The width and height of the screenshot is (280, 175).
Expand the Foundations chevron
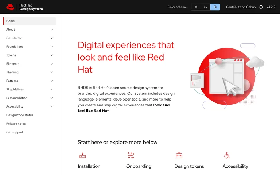52,47
